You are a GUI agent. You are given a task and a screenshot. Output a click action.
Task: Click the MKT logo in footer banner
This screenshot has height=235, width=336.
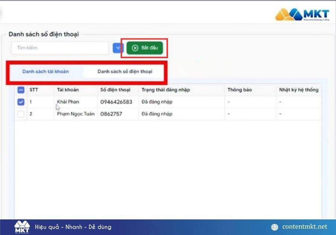22,227
